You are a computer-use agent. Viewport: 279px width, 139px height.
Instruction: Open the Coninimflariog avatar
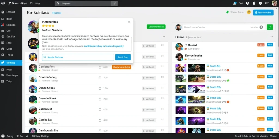(x=33, y=78)
